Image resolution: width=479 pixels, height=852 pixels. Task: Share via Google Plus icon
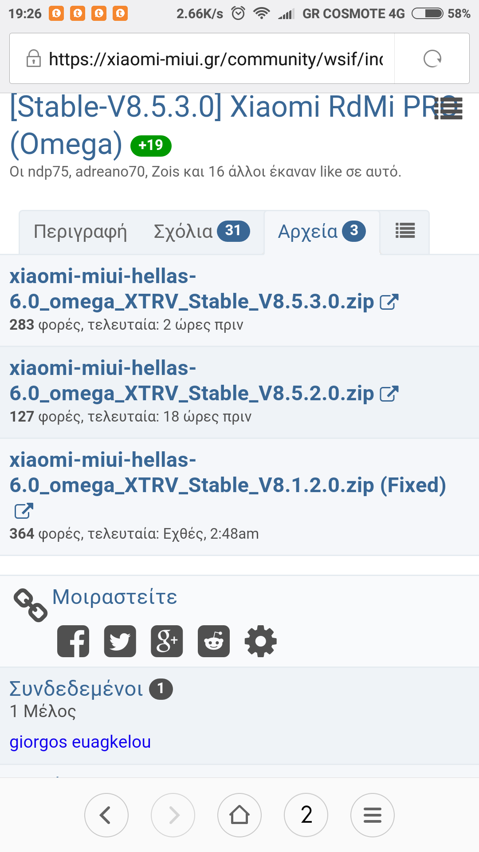click(x=167, y=641)
